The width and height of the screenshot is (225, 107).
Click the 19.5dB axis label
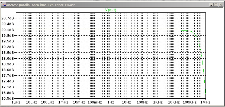click(x=8, y=41)
